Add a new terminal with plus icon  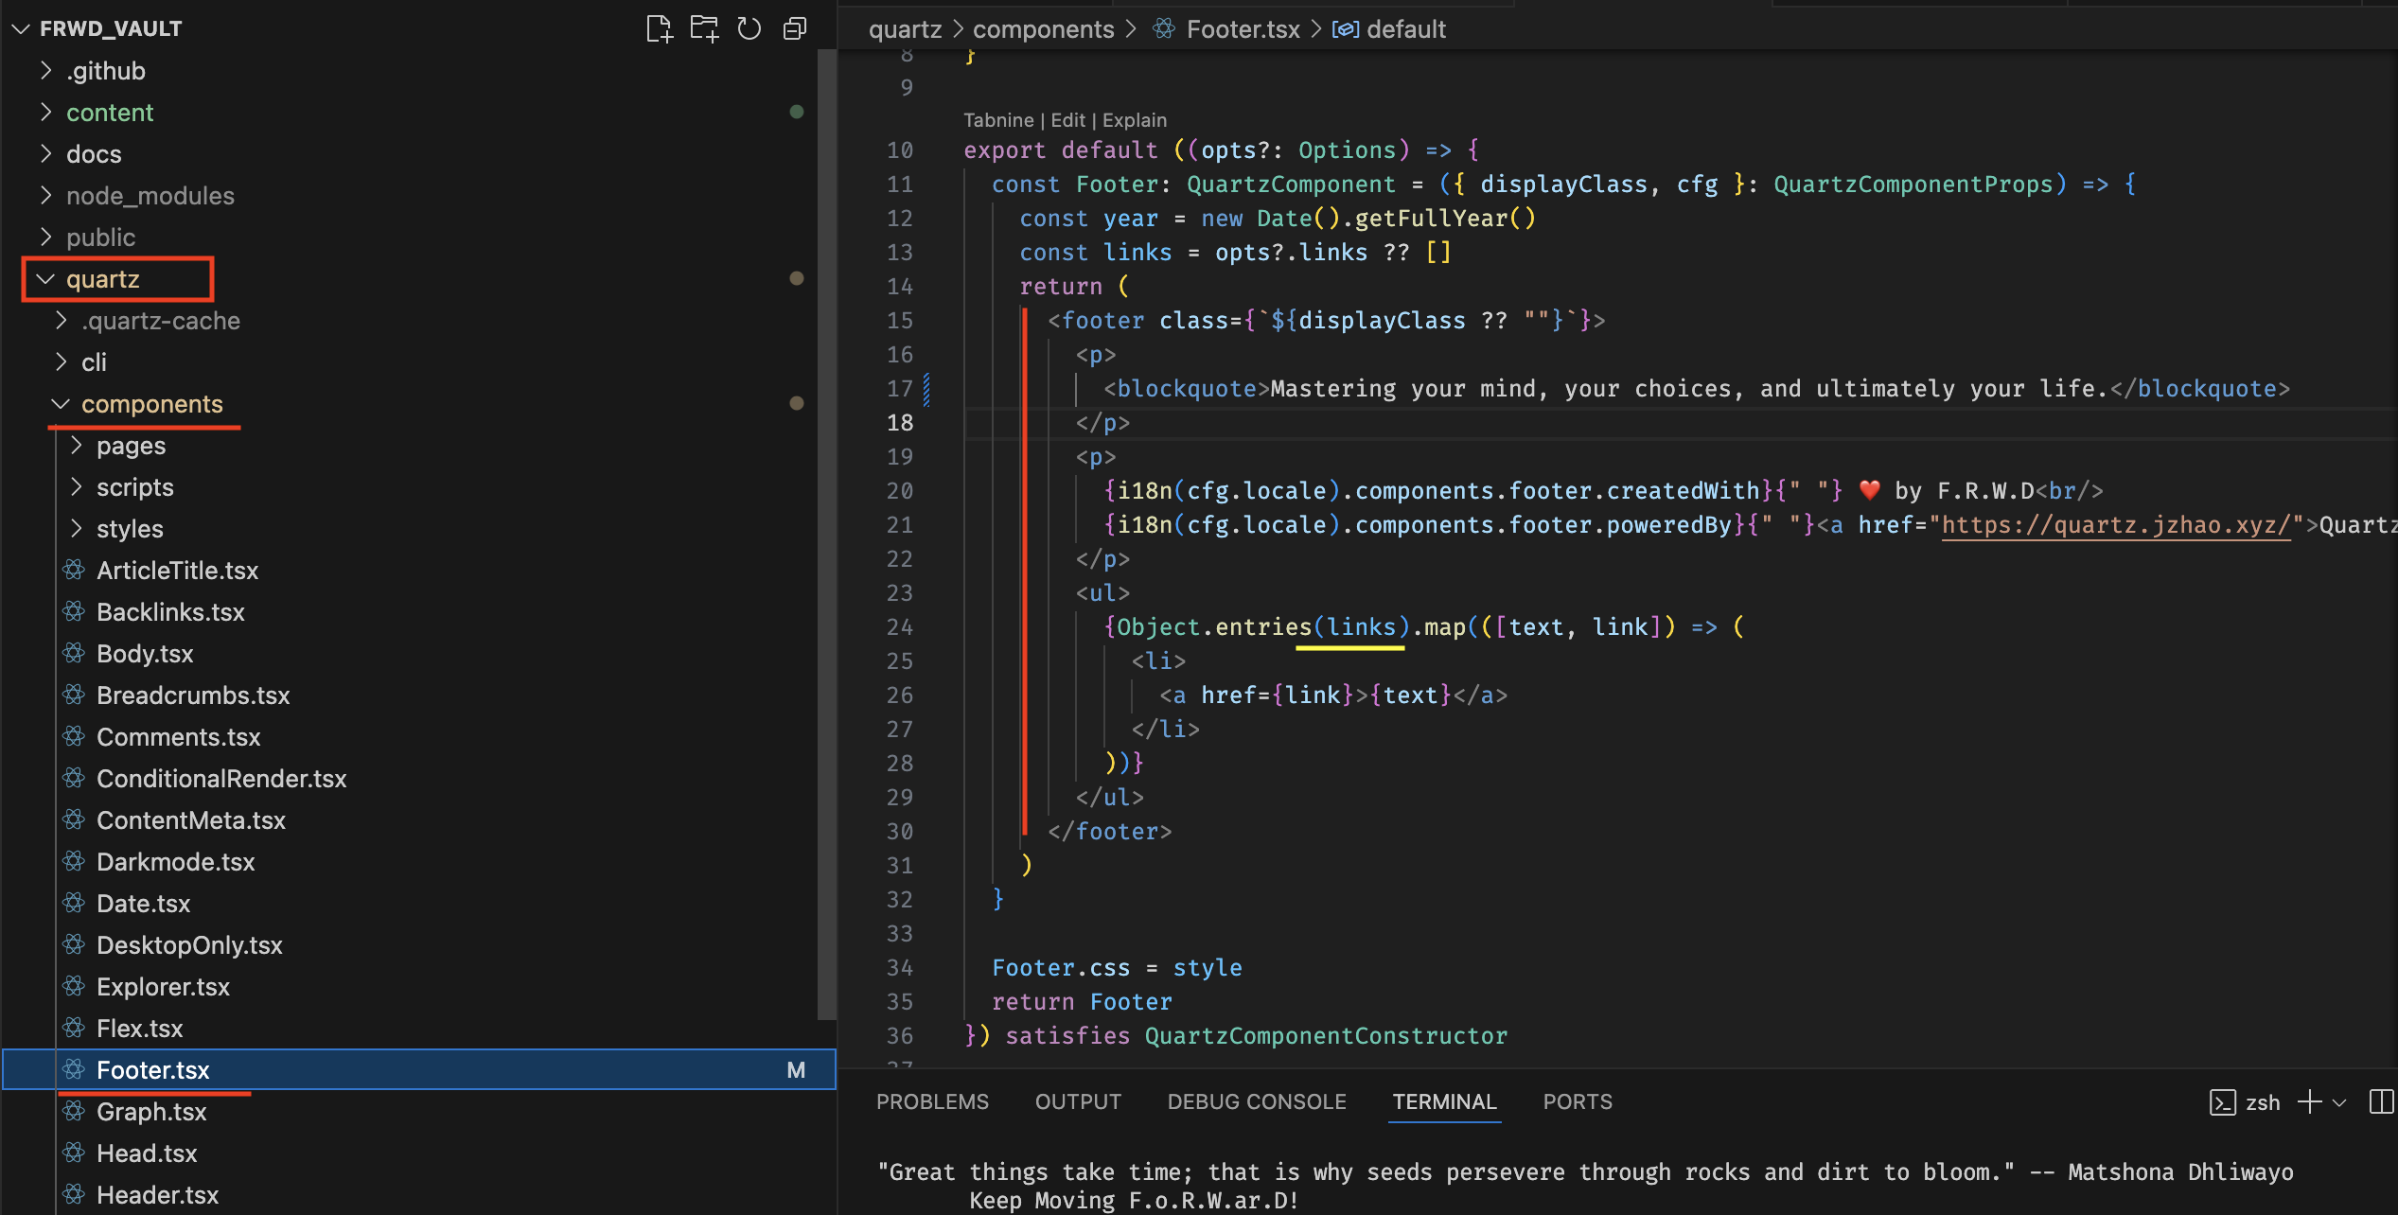(2309, 1101)
